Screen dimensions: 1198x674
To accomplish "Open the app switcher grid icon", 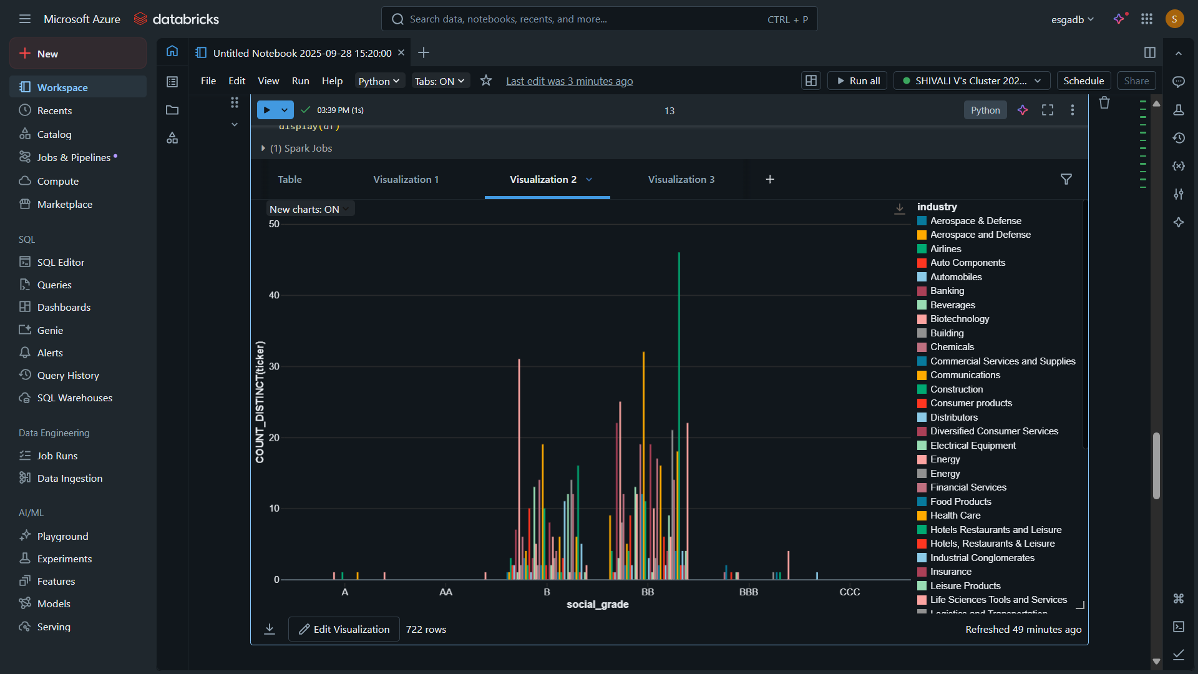I will (1147, 19).
